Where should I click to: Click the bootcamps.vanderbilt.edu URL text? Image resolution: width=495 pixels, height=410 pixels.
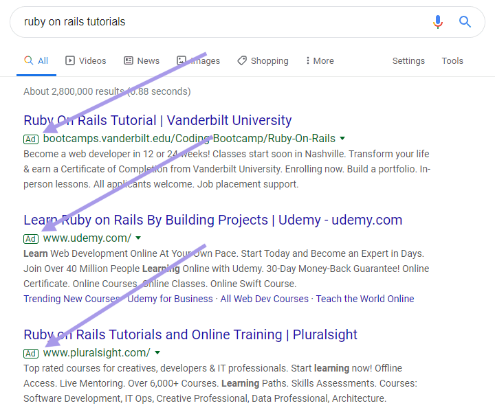click(x=189, y=139)
